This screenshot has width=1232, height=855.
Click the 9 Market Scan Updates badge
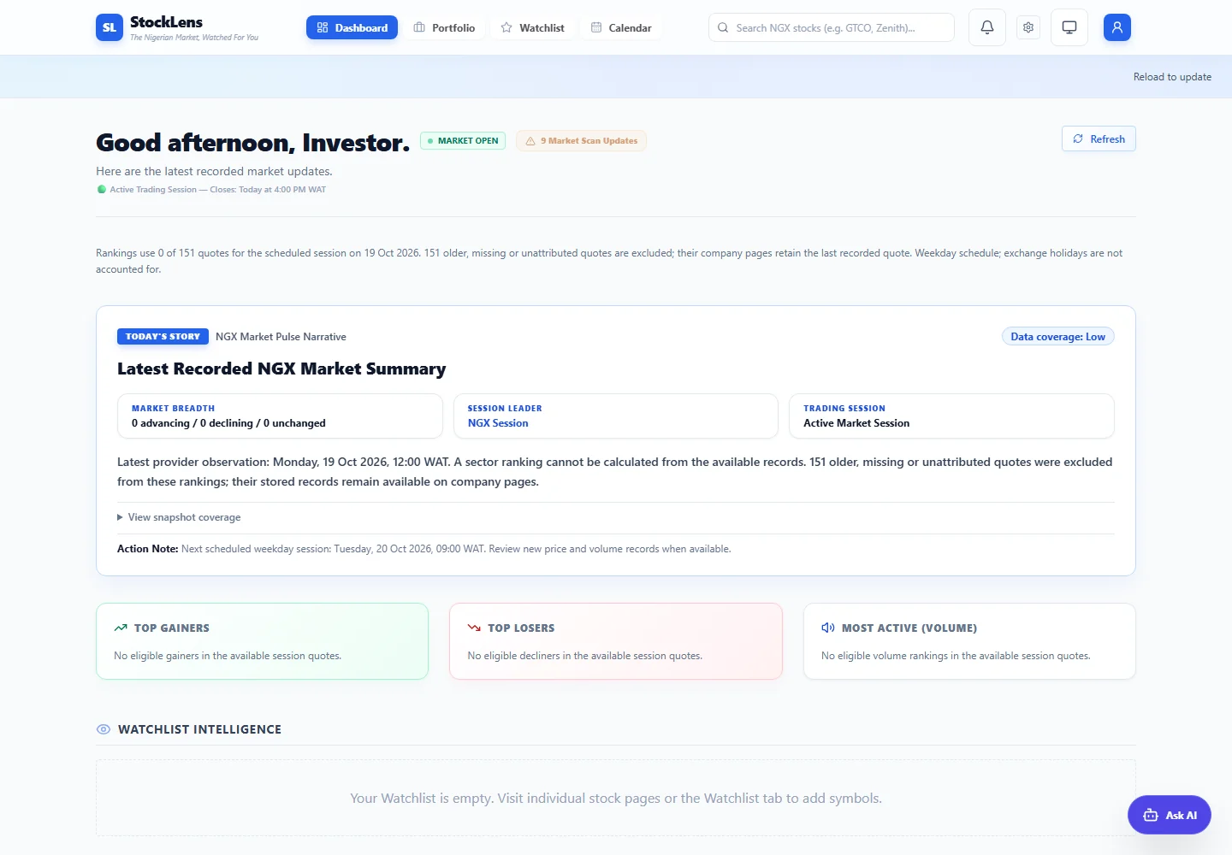(581, 140)
